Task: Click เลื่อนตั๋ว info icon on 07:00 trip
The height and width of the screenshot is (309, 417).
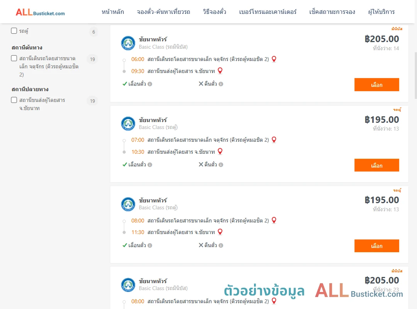Action: click(150, 165)
